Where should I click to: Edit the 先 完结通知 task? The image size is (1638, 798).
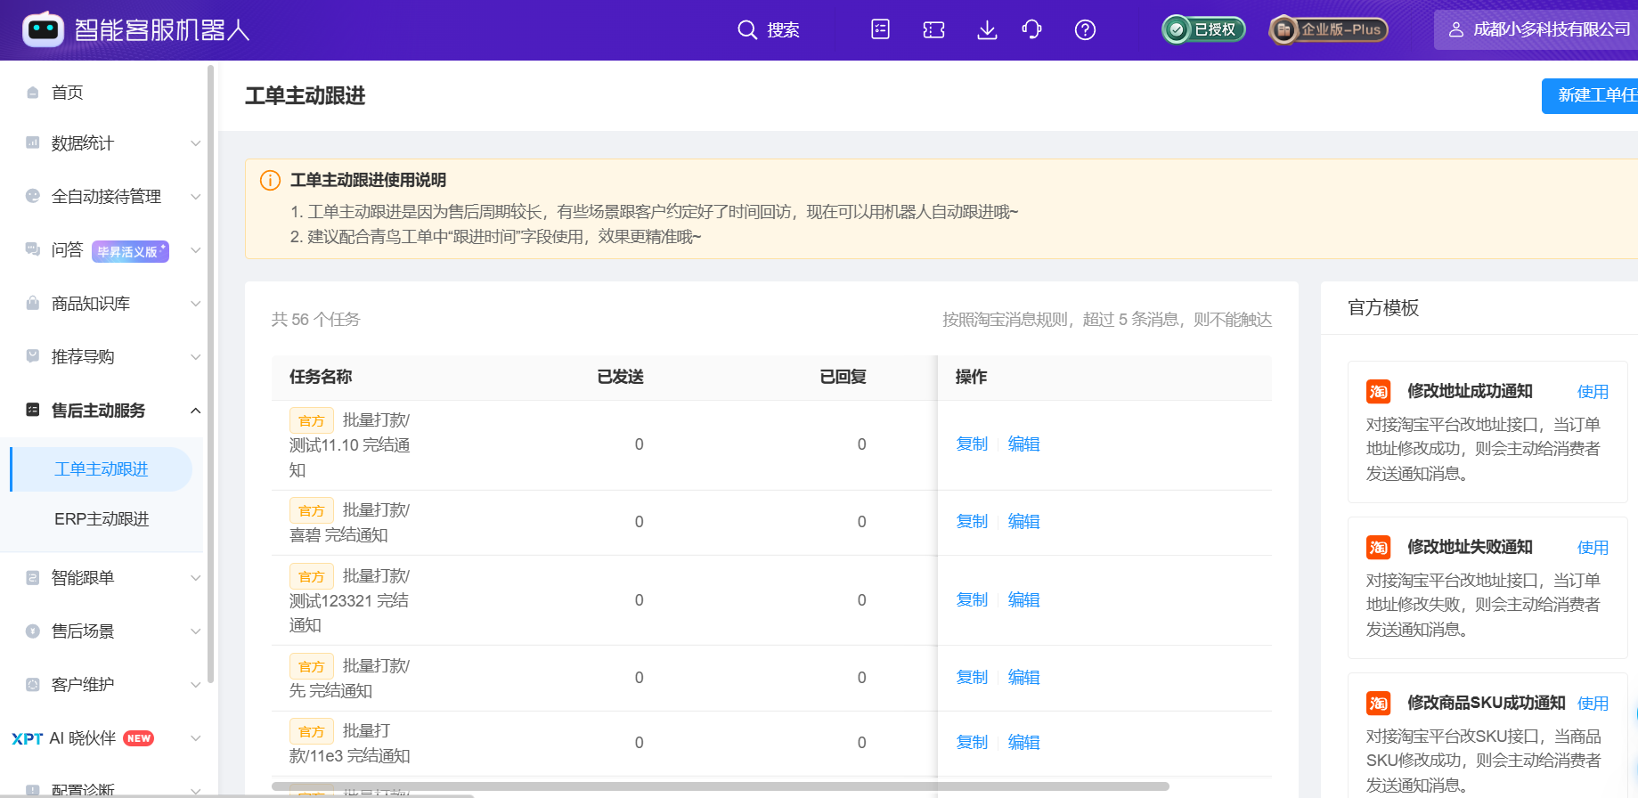click(1023, 678)
